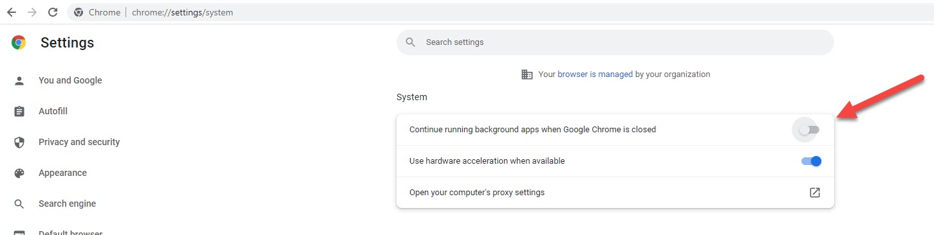Click the Privacy and security shield icon
This screenshot has height=235, width=934.
[19, 142]
